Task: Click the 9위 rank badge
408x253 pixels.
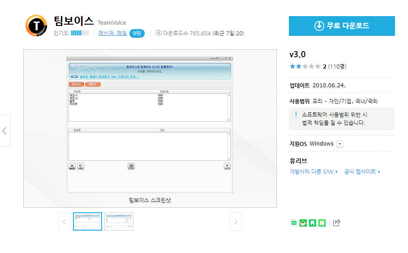Action: coord(137,33)
